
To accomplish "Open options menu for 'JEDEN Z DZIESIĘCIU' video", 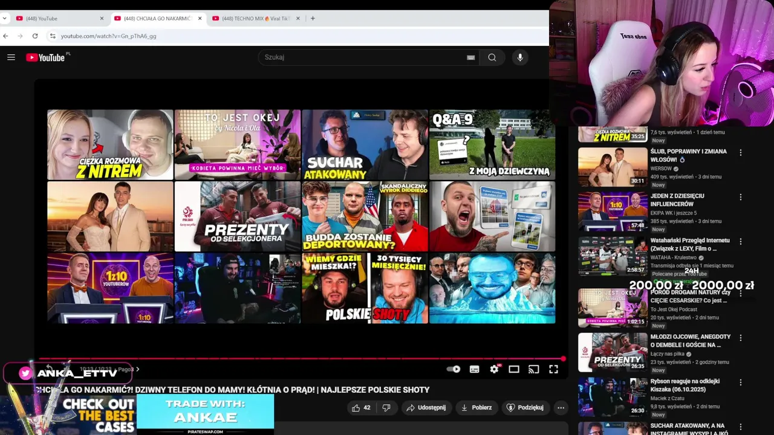I will [741, 197].
